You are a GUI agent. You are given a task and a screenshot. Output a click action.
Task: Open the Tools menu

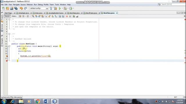(57, 5)
